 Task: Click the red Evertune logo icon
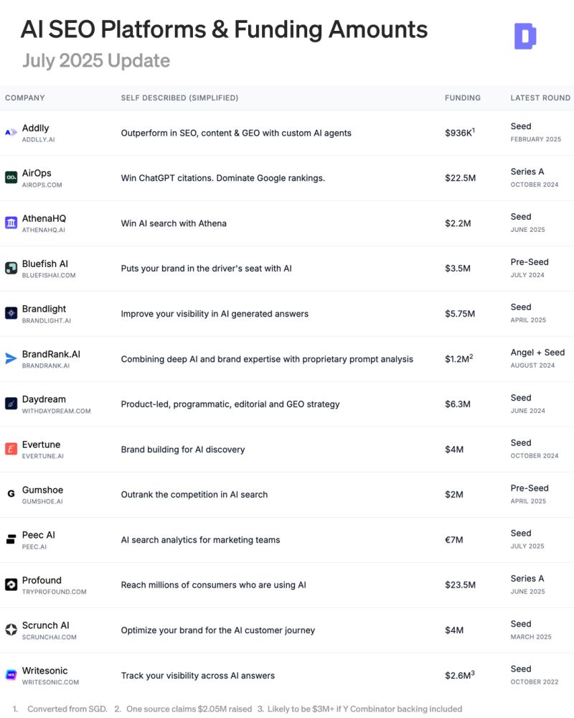coord(11,449)
